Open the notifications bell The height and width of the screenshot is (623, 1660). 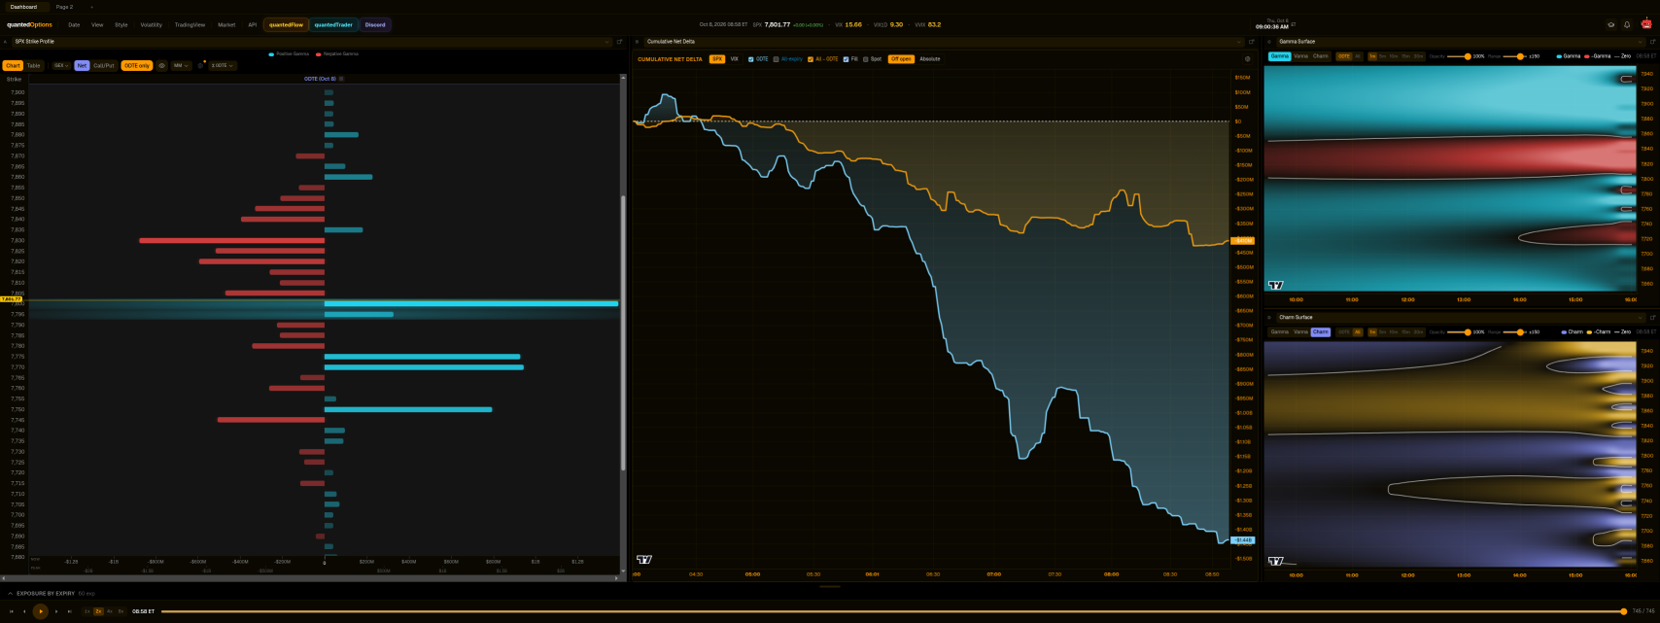tap(1627, 25)
